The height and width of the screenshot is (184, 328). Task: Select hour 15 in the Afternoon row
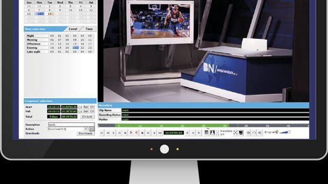[75, 44]
